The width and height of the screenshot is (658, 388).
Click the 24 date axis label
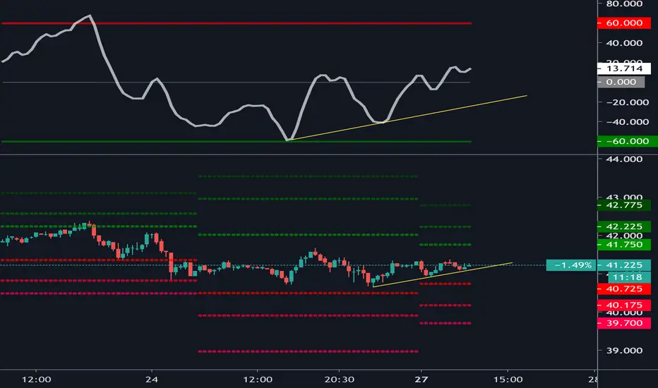152,380
